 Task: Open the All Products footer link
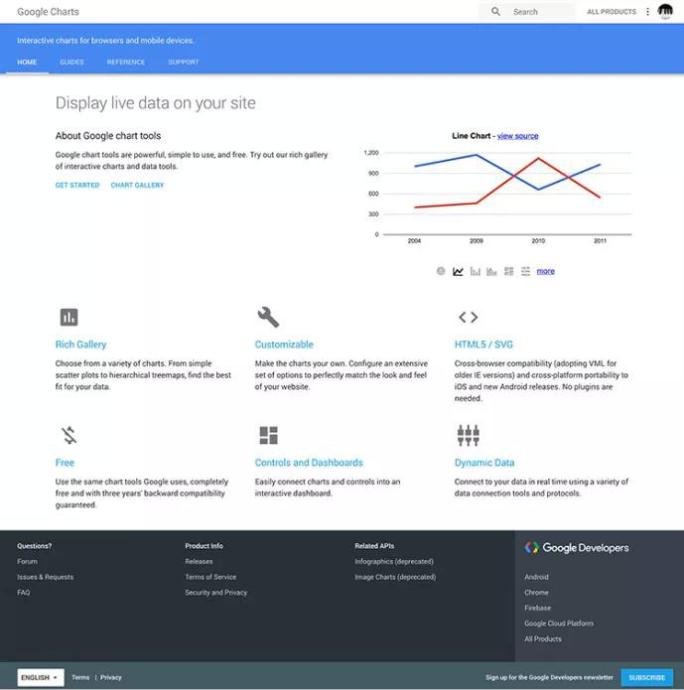coord(543,639)
